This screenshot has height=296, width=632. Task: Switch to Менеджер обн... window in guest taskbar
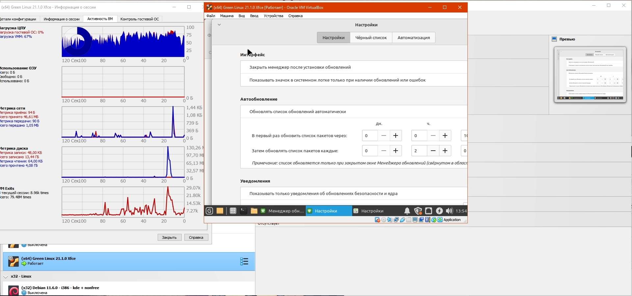coord(282,211)
